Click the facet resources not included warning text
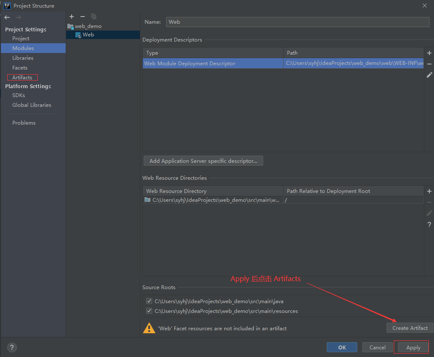Image resolution: width=434 pixels, height=357 pixels. pos(222,329)
